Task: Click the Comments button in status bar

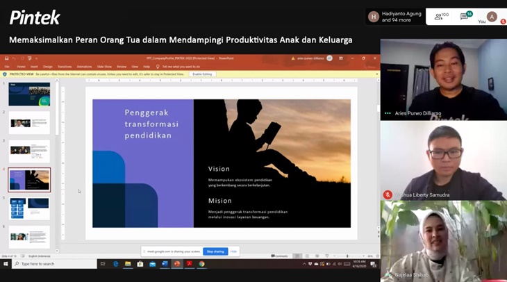Action: click(279, 256)
